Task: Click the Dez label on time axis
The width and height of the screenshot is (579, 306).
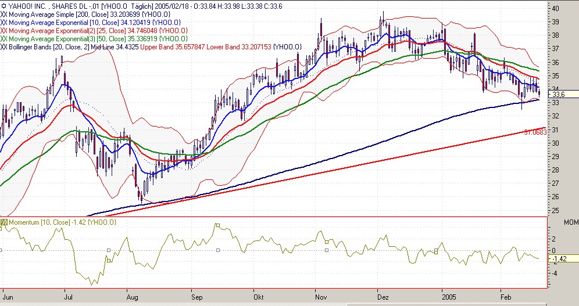Action: pyautogui.click(x=383, y=297)
